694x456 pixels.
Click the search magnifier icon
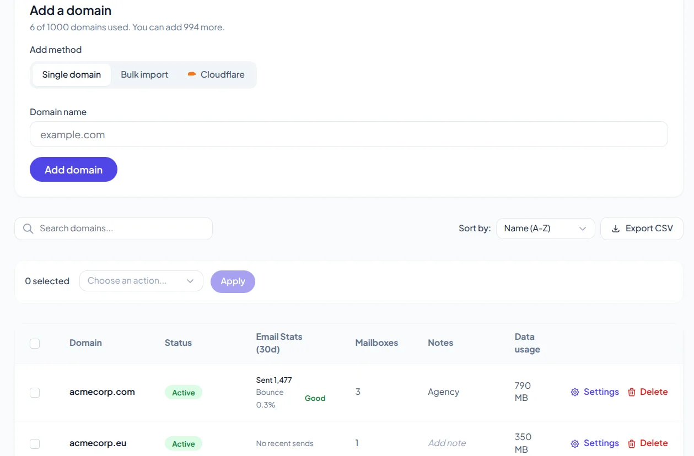pos(28,229)
